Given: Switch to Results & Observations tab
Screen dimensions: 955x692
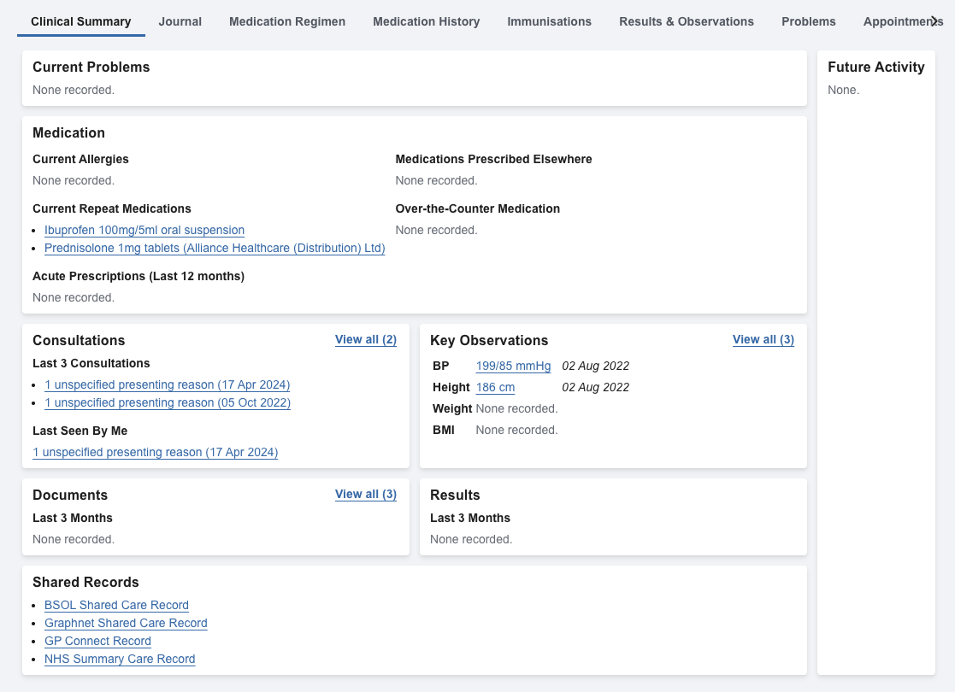Looking at the screenshot, I should pos(687,21).
